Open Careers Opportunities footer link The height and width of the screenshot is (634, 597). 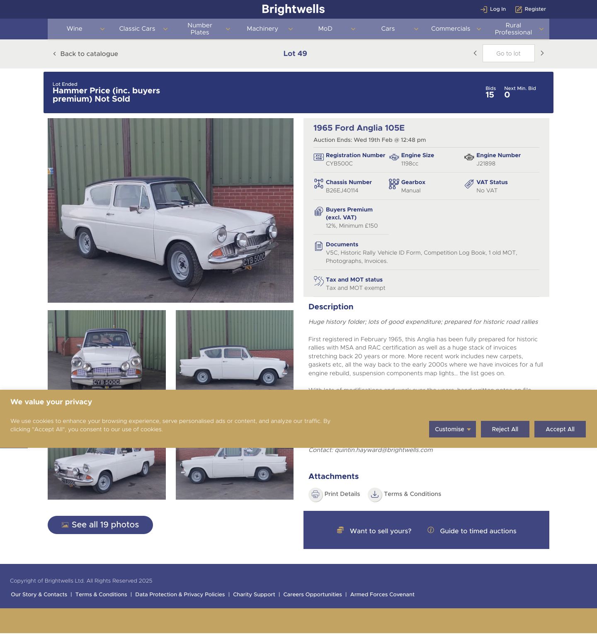tap(313, 595)
